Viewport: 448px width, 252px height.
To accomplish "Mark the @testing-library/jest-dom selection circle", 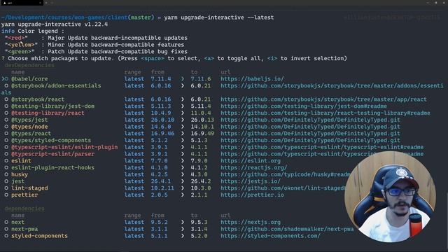I will 6,106.
